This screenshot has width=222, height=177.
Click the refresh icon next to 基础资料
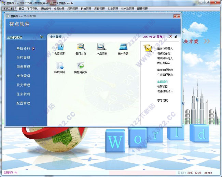point(33,49)
